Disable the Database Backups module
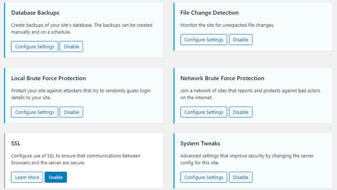The image size is (337, 190). coord(71,47)
